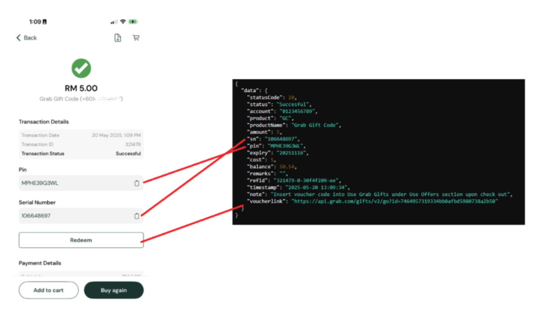
Task: Click the RM 5.00 amount text
Action: [81, 87]
